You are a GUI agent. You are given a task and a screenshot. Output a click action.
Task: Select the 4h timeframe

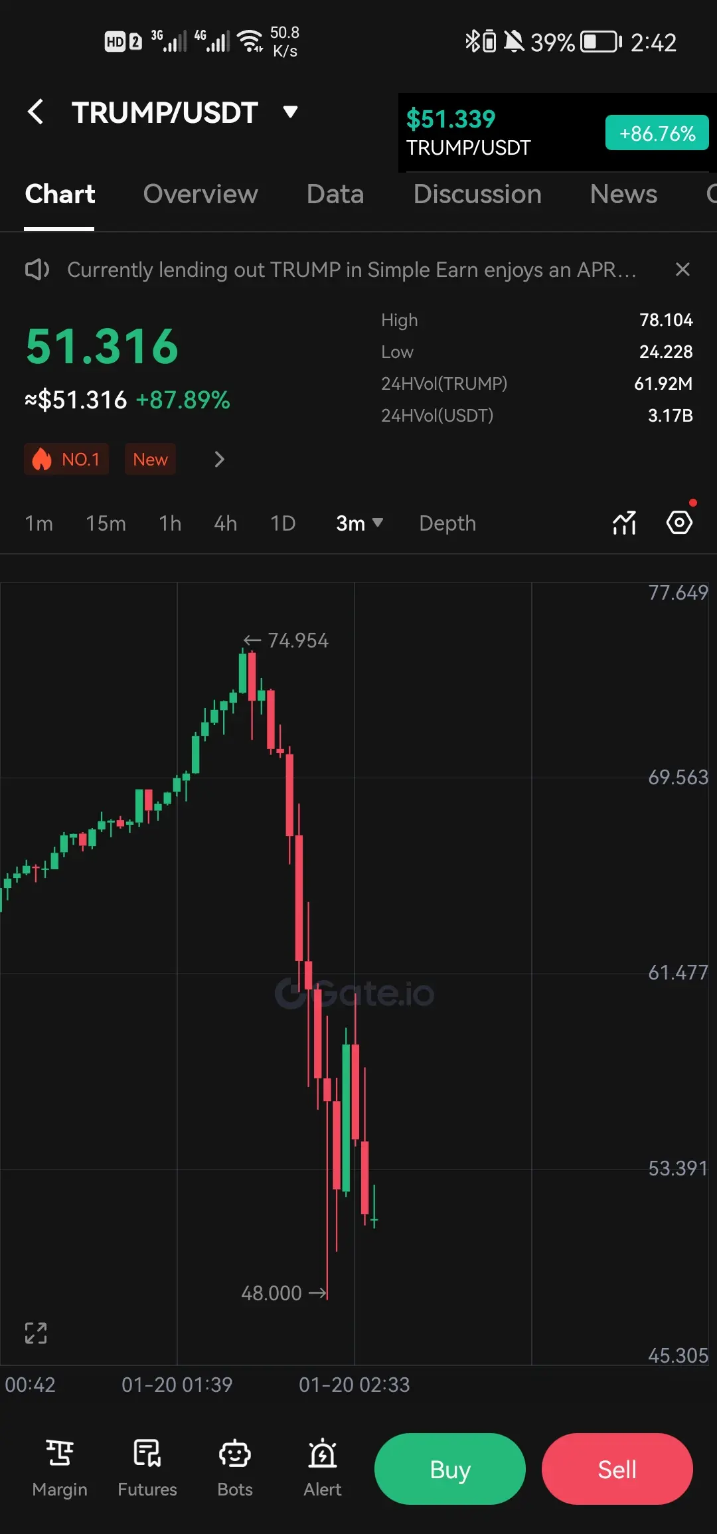tap(225, 523)
